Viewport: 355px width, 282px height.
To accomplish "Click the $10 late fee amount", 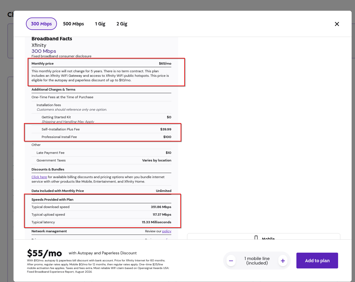I will (168, 153).
